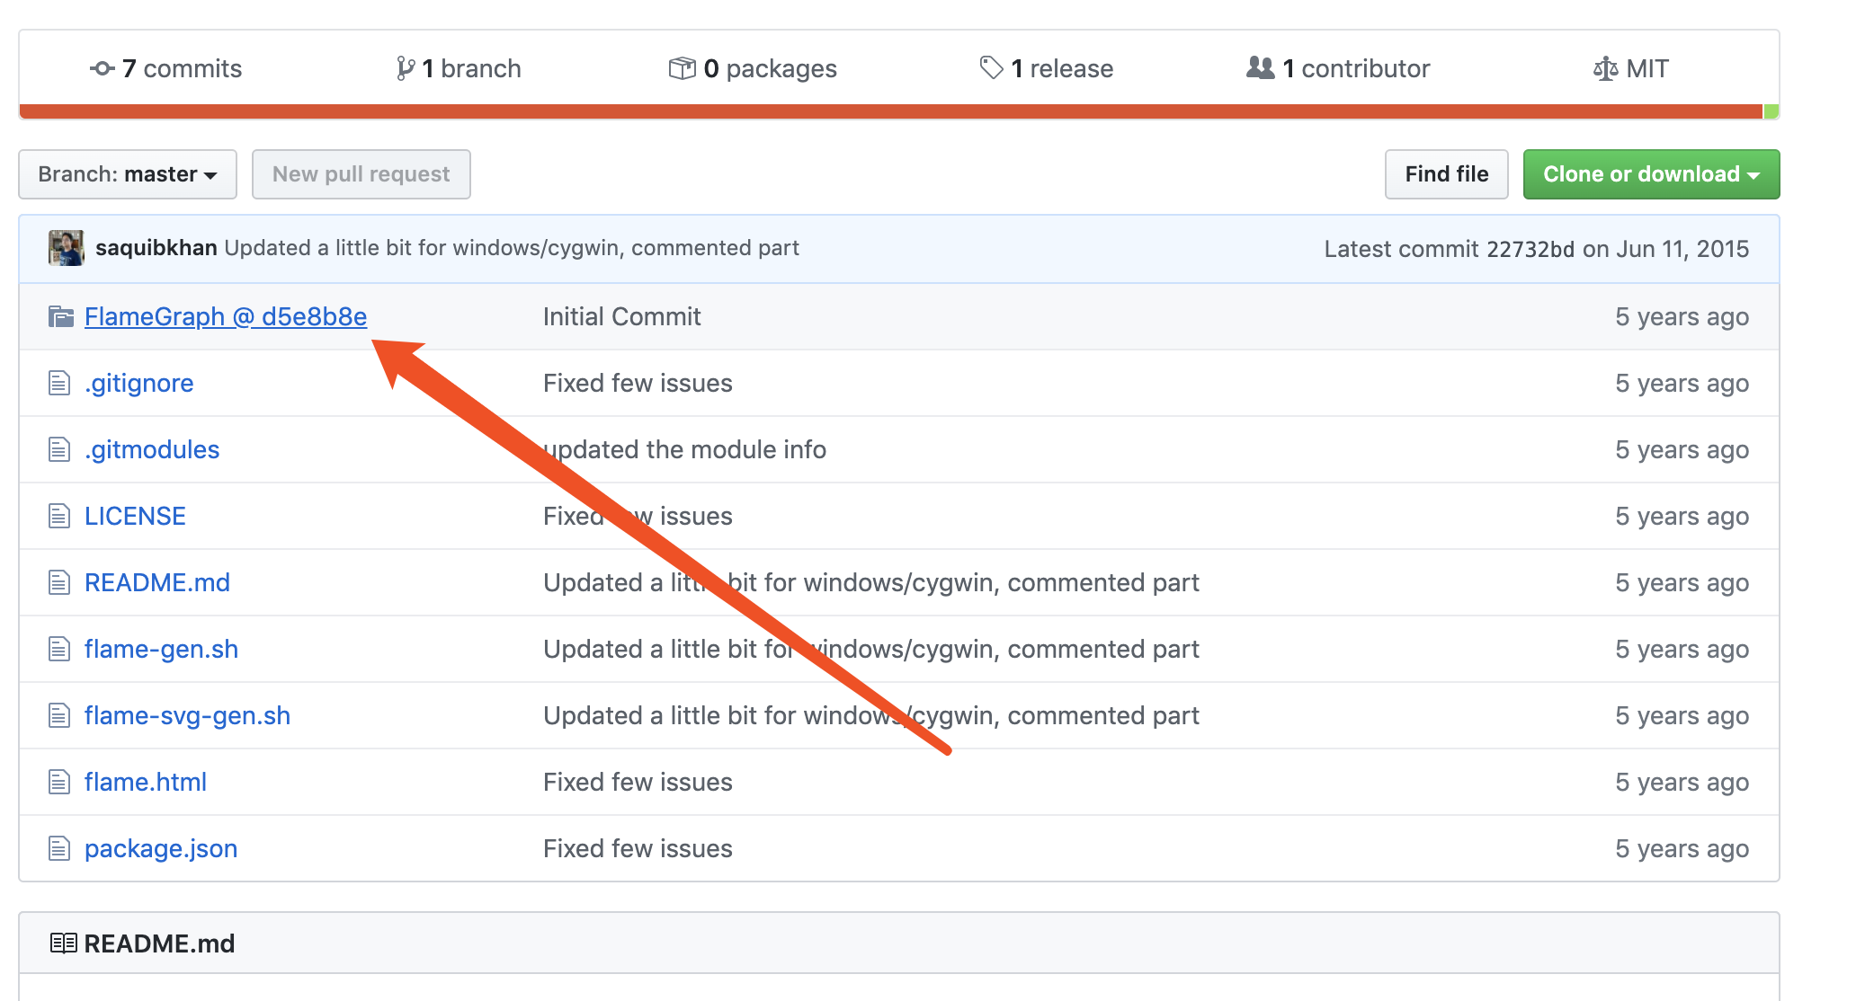
Task: Click the New pull request button
Action: tap(361, 174)
